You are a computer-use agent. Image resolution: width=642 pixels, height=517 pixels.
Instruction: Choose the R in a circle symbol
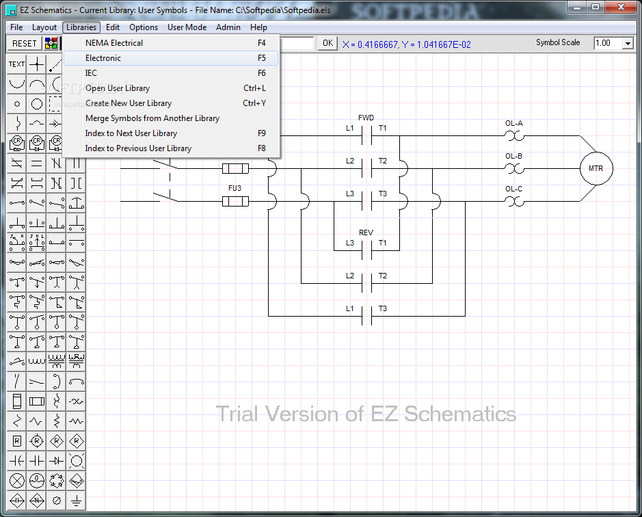36,441
